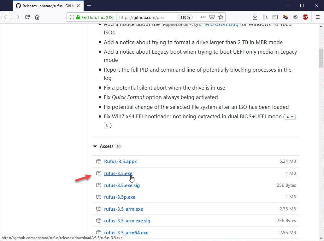The height and width of the screenshot is (241, 324).
Task: Toggle the browser sidebar
Action: coord(275,17)
